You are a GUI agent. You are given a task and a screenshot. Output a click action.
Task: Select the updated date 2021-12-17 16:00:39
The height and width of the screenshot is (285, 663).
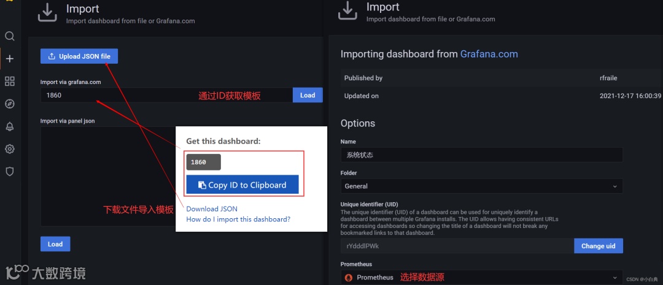(630, 96)
